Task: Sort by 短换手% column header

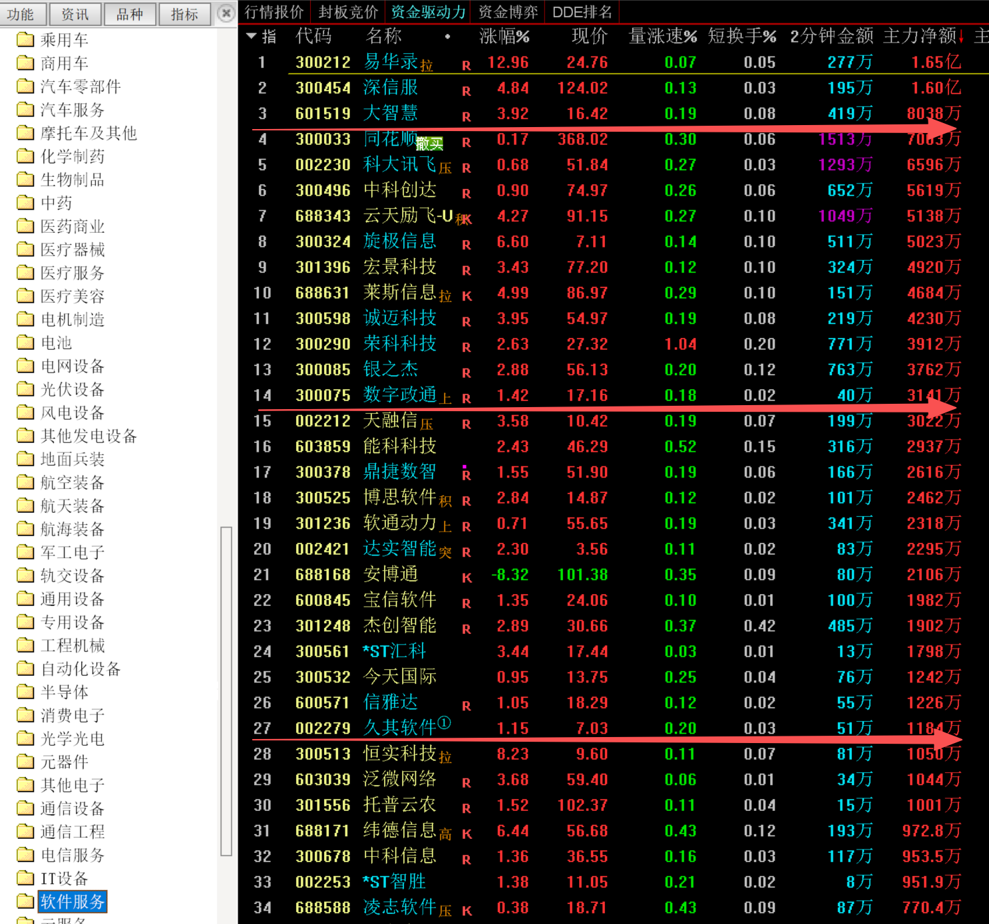Action: pyautogui.click(x=742, y=36)
